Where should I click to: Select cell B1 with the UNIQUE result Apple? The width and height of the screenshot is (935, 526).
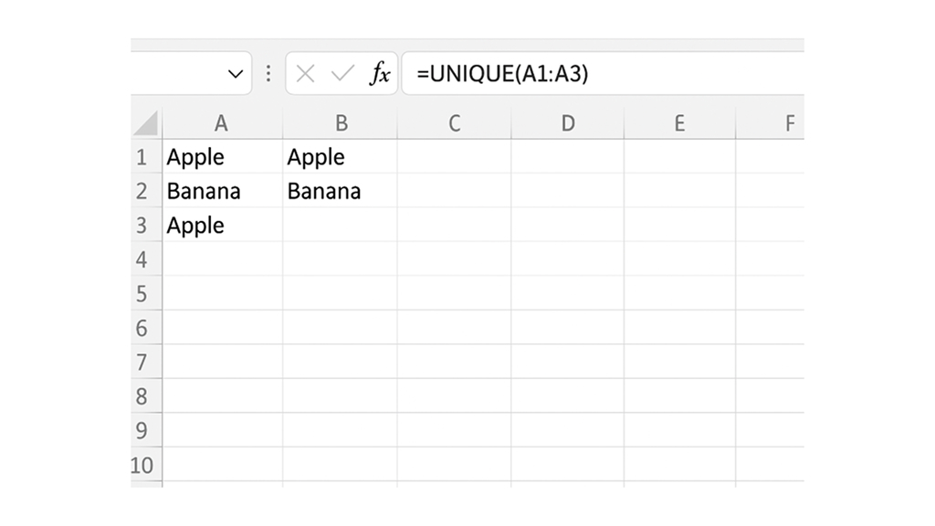point(341,156)
